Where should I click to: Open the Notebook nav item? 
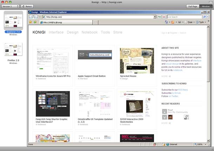89,32
